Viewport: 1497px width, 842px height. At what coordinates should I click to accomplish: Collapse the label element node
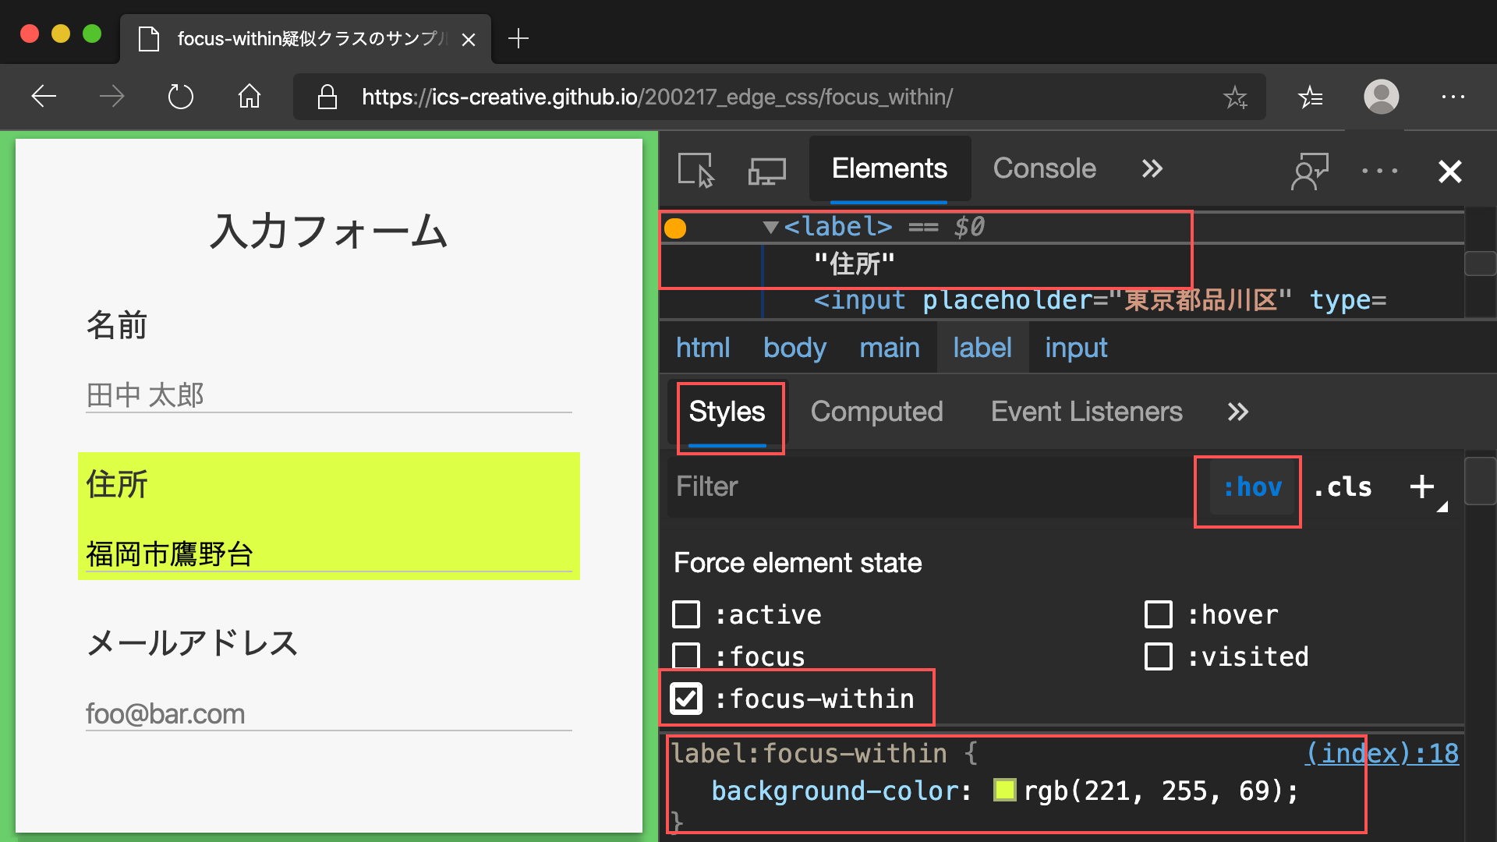770,227
